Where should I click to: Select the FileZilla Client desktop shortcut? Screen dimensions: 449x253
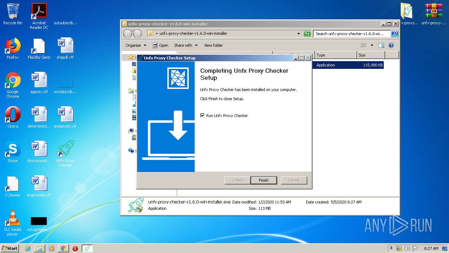39,48
